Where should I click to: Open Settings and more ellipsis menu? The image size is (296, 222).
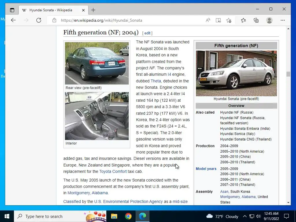[x=283, y=20]
